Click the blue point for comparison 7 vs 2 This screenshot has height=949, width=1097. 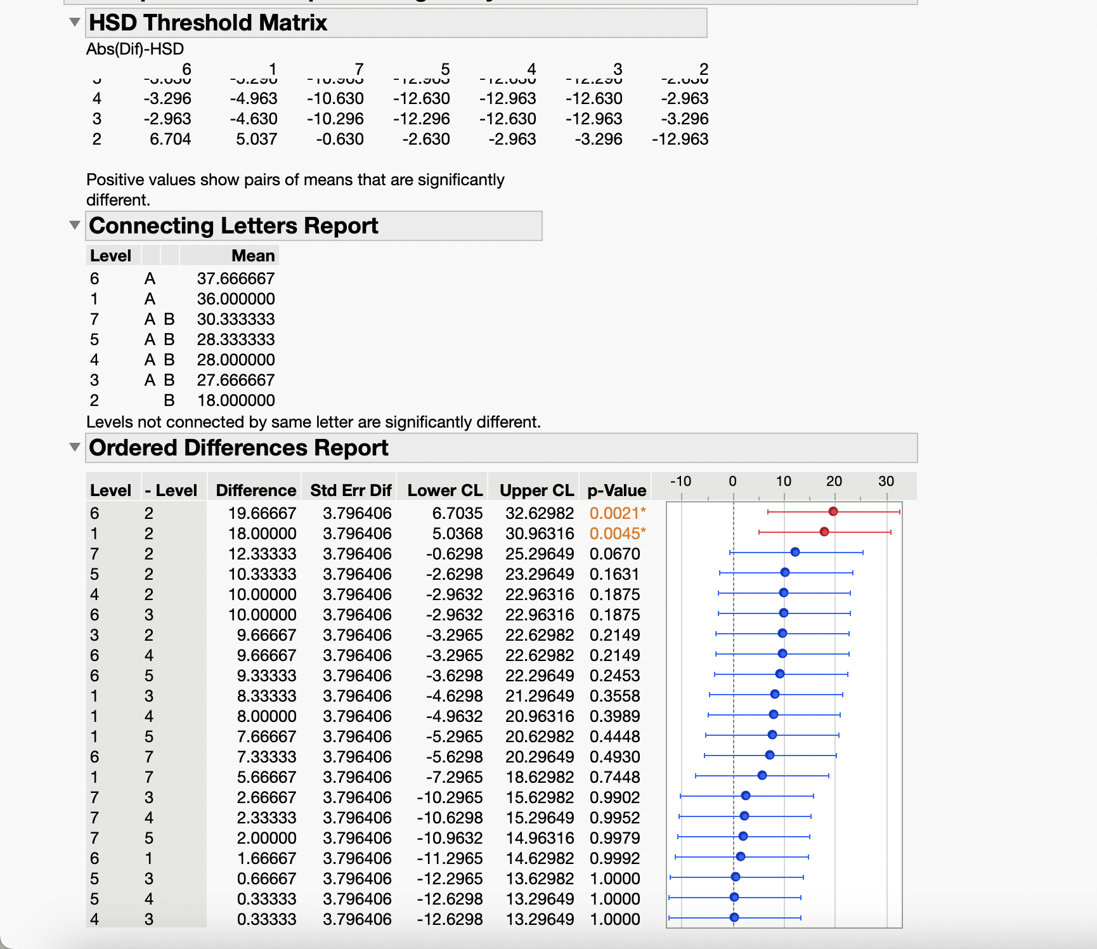tap(795, 551)
